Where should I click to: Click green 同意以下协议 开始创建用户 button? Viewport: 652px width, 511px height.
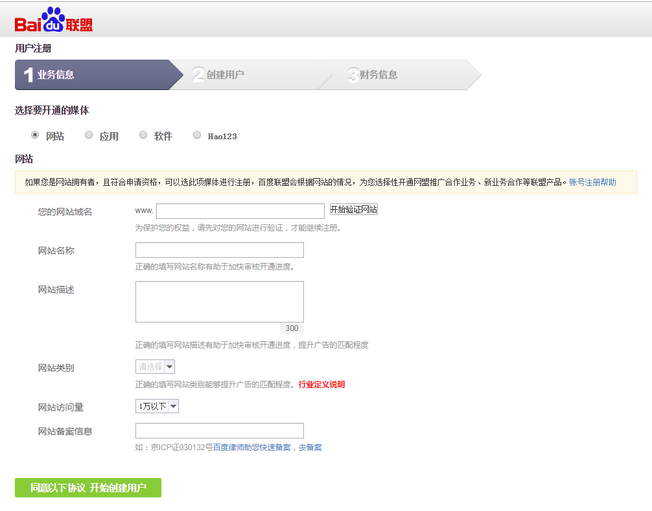88,488
